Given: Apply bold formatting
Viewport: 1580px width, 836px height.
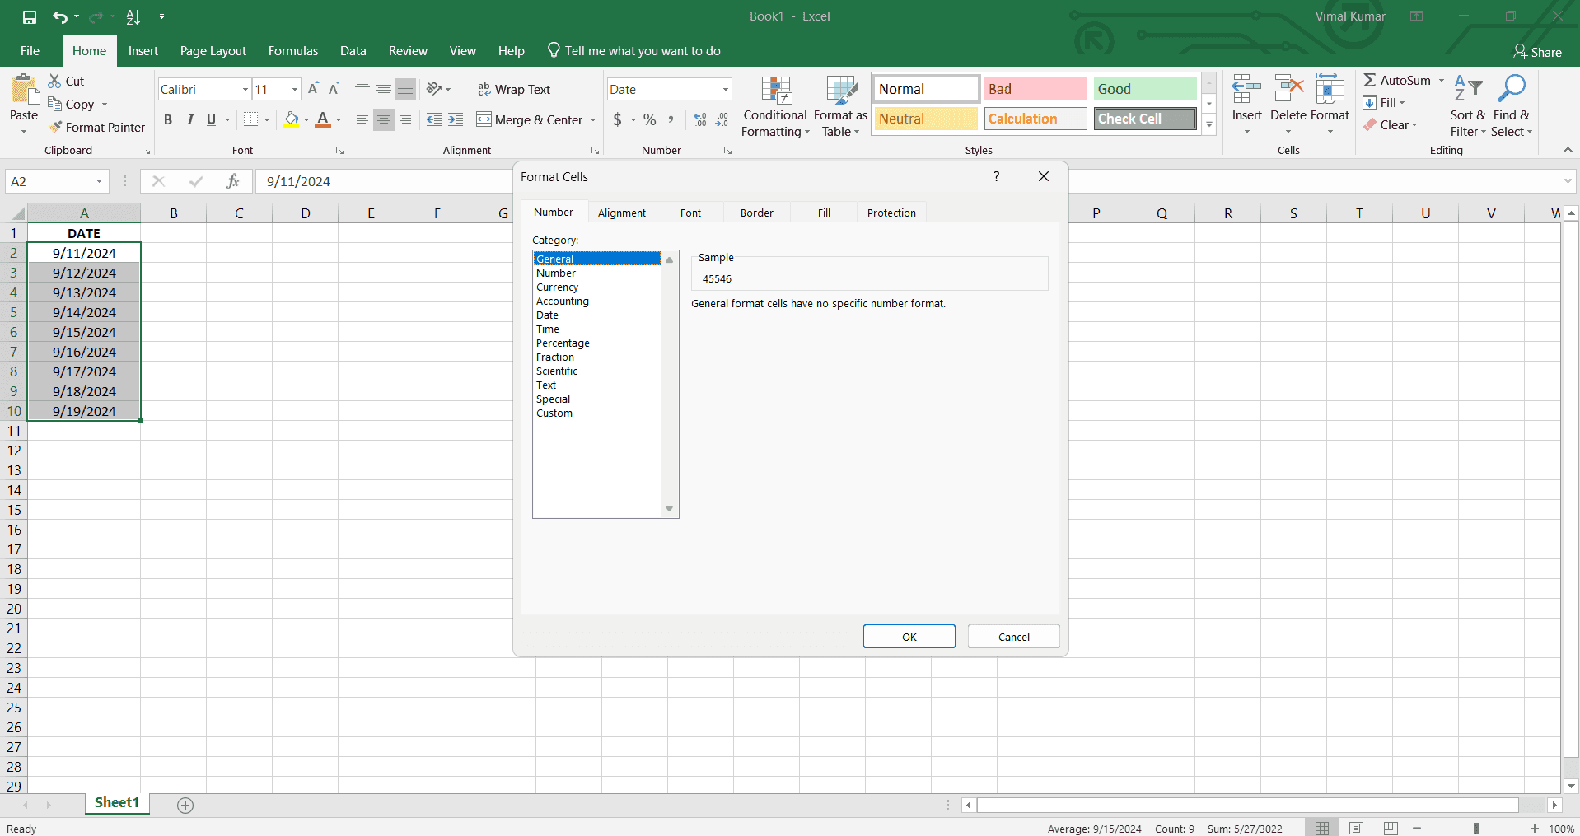Looking at the screenshot, I should click(167, 119).
